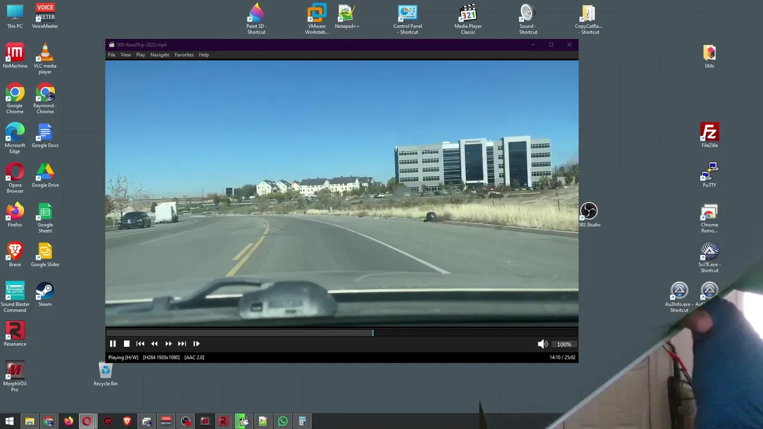The image size is (763, 429).
Task: Select Google Slides desktop icon
Action: pyautogui.click(x=45, y=255)
